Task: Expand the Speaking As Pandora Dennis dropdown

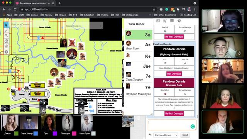Action: 166,135
